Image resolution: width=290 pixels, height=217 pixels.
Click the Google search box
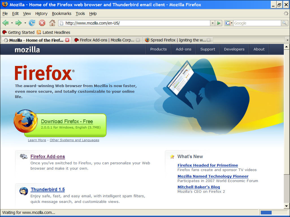[257, 23]
